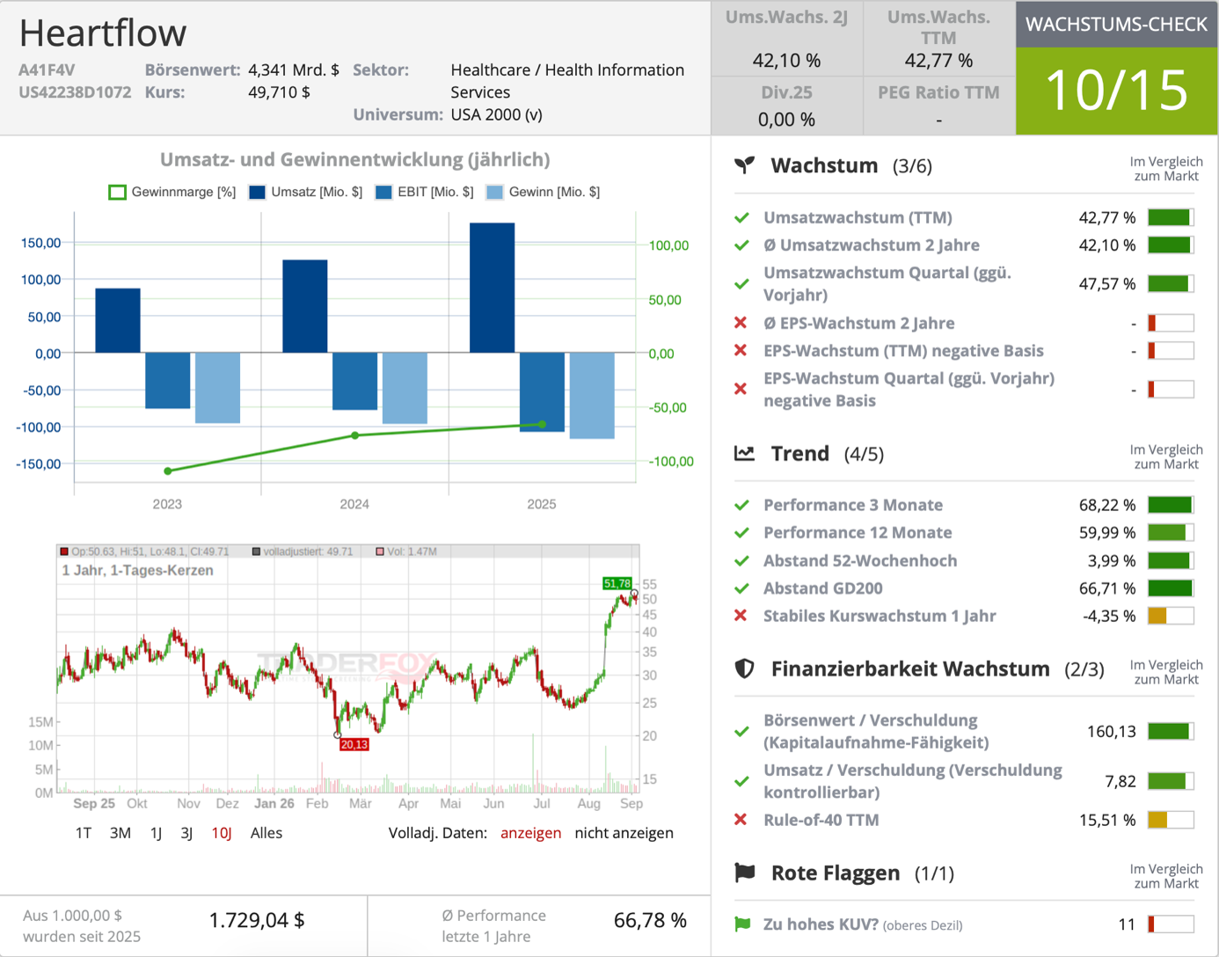This screenshot has height=957, width=1219.
Task: Click the WKN A41F4V
Action: pos(47,69)
